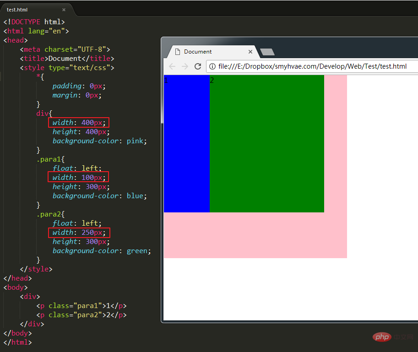Click the browser forward arrow
The image size is (418, 352).
(185, 66)
